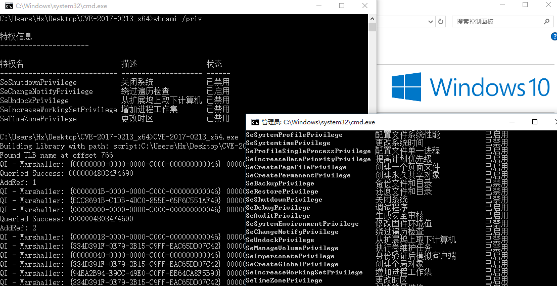Click SeTimeZonePrivilege in first cmd window
This screenshot has height=286, width=557.
[x=38, y=119]
